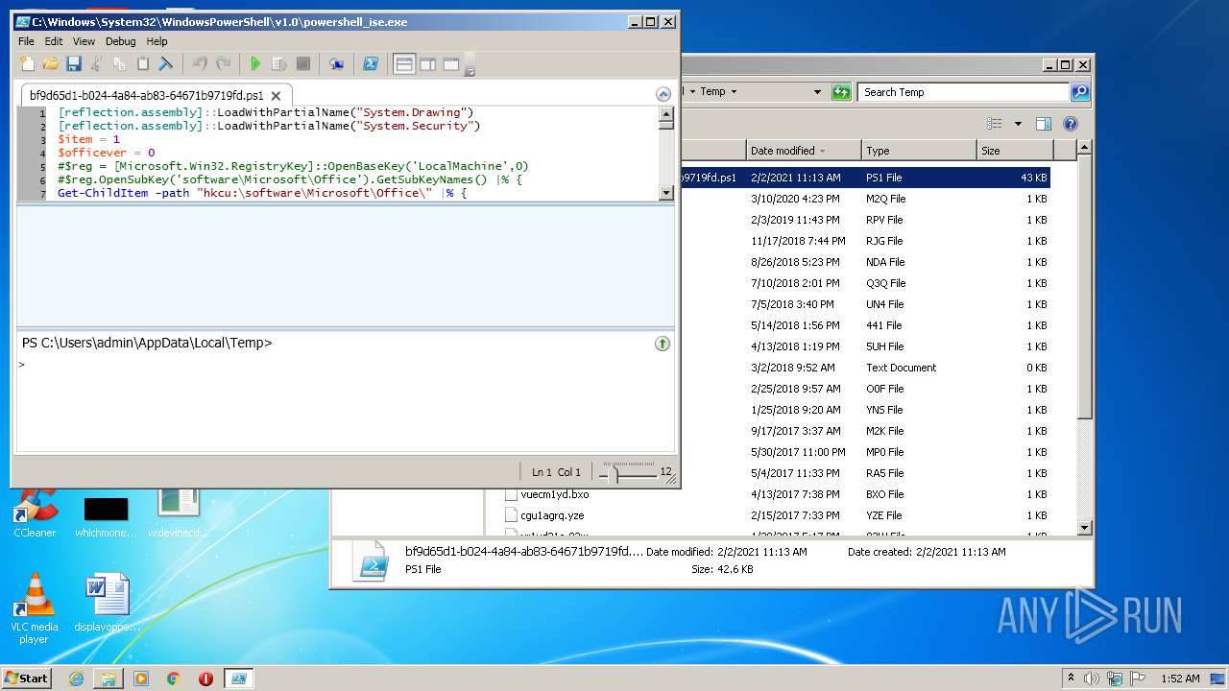Click the Clear Output Pane icon
This screenshot has height=691, width=1229.
point(166,64)
